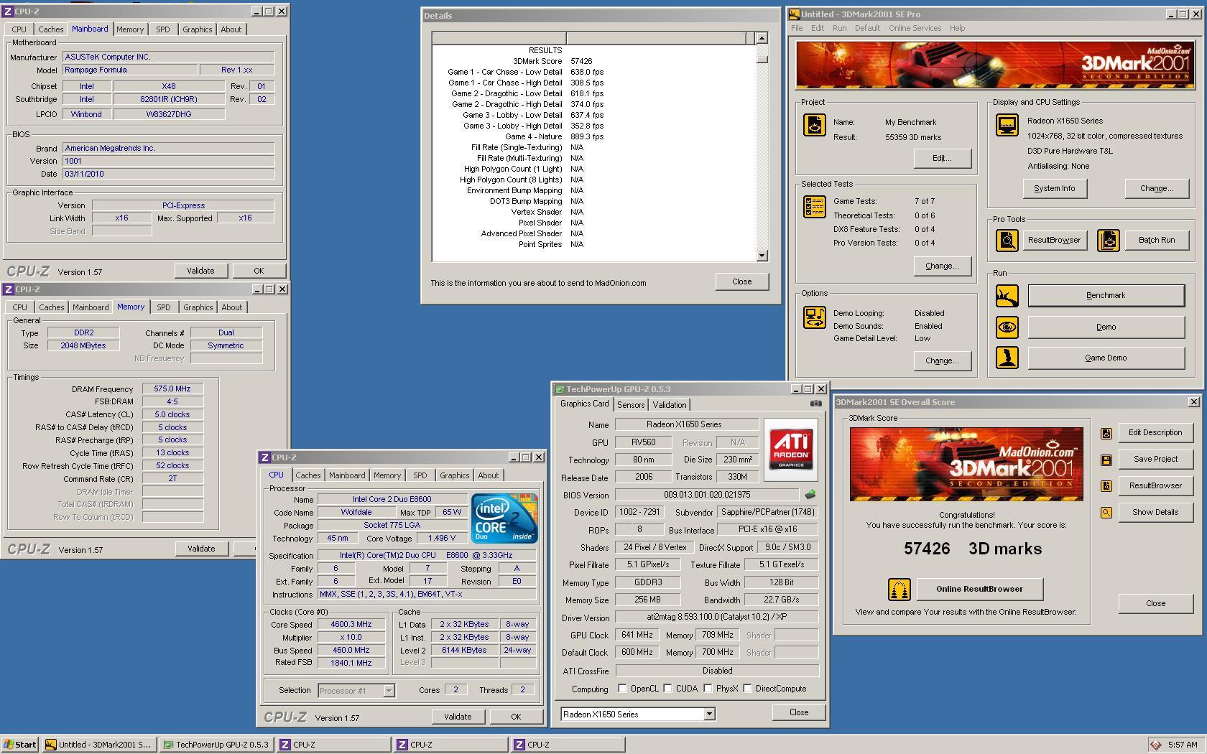1207x754 pixels.
Task: Click Close button in the GPU-Z window
Action: (798, 712)
